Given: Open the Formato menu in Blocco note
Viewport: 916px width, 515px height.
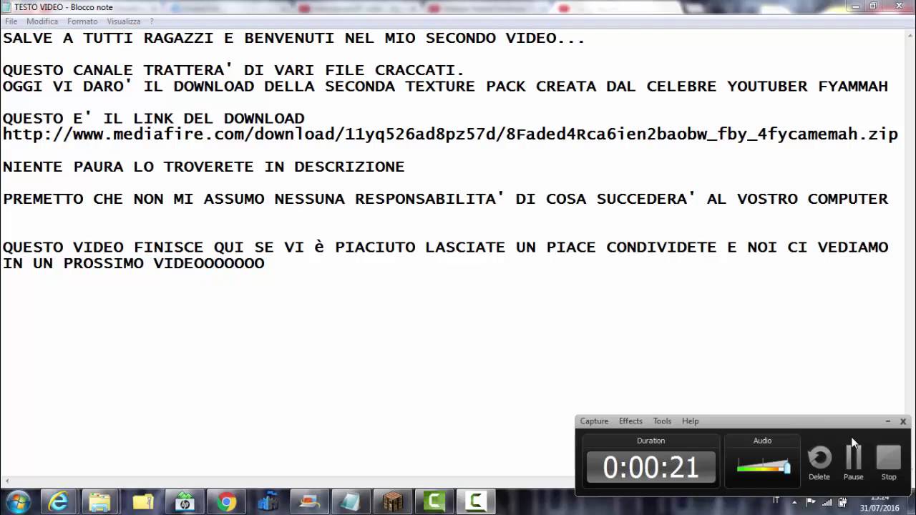Looking at the screenshot, I should tap(82, 21).
